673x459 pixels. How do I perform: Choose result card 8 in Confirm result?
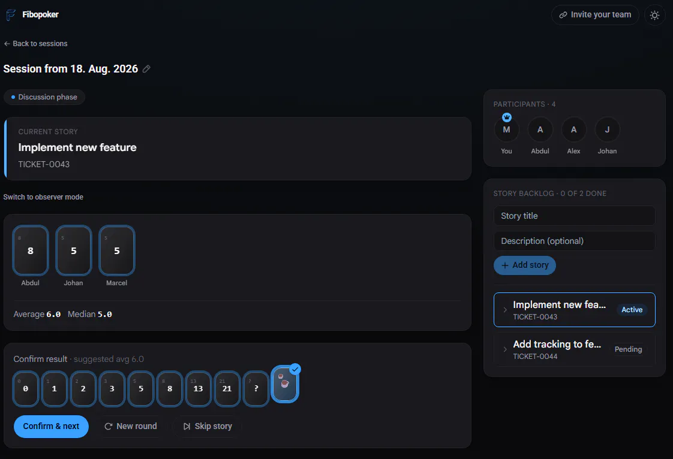tap(170, 389)
